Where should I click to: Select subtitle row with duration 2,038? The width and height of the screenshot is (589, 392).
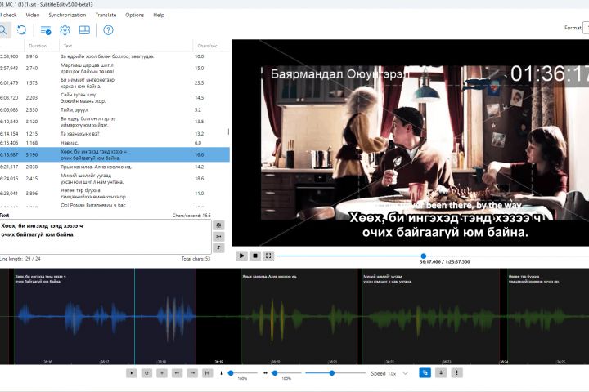115,167
